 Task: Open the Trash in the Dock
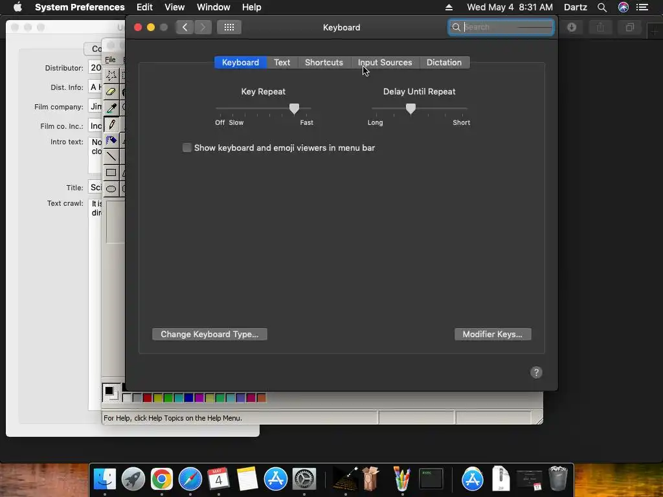click(557, 478)
